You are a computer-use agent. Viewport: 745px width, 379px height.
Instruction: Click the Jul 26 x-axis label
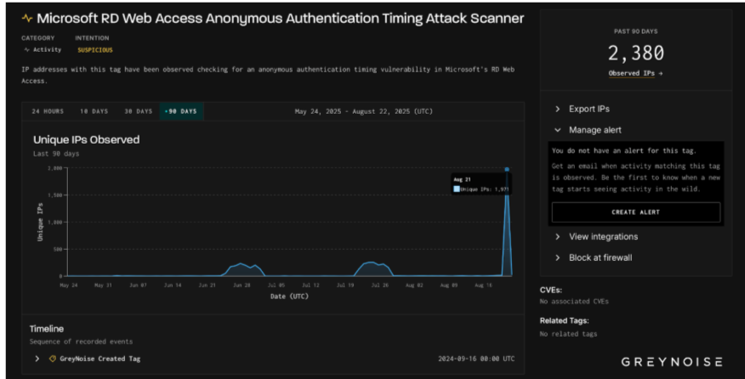[379, 285]
